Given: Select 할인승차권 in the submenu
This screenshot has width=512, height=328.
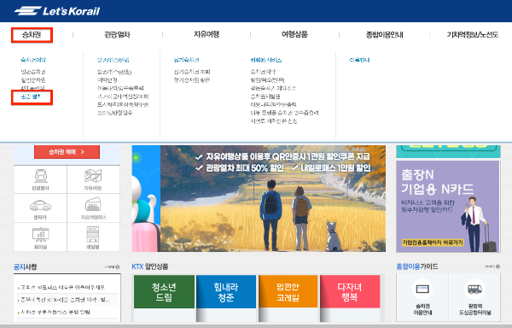Looking at the screenshot, I should [x=33, y=80].
